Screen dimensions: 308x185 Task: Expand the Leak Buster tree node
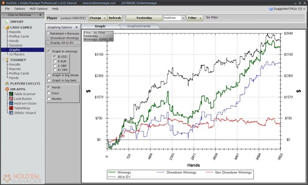coord(7,99)
